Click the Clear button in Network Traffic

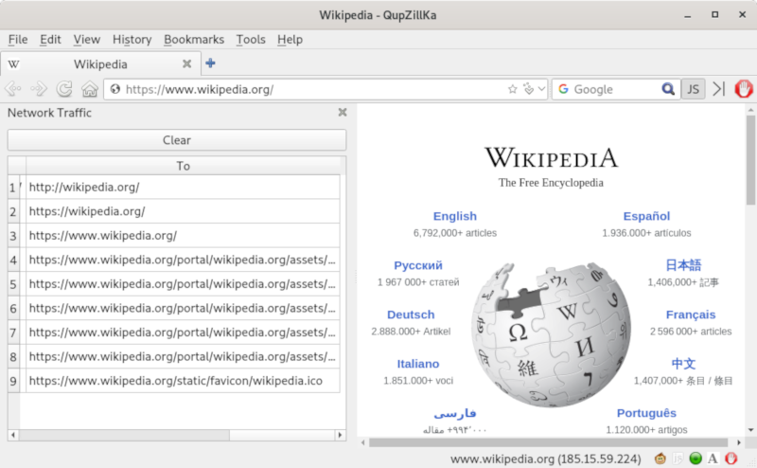(177, 140)
